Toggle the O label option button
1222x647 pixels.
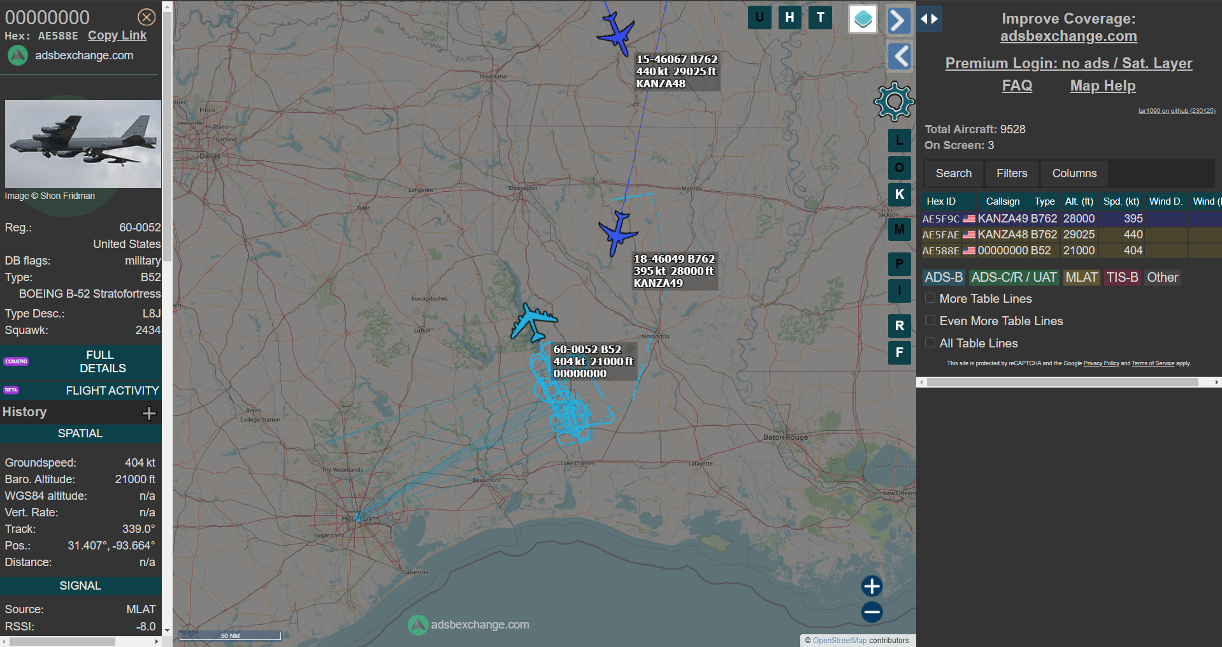click(x=900, y=168)
